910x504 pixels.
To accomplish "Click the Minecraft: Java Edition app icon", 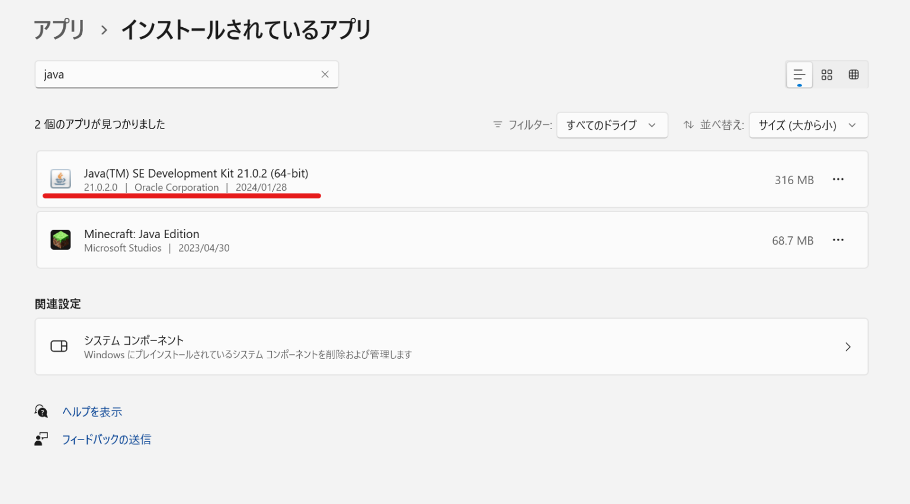I will coord(60,239).
